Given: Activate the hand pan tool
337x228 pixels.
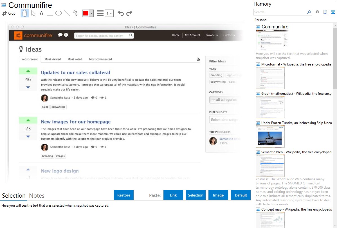Looking at the screenshot, I should 25,13.
